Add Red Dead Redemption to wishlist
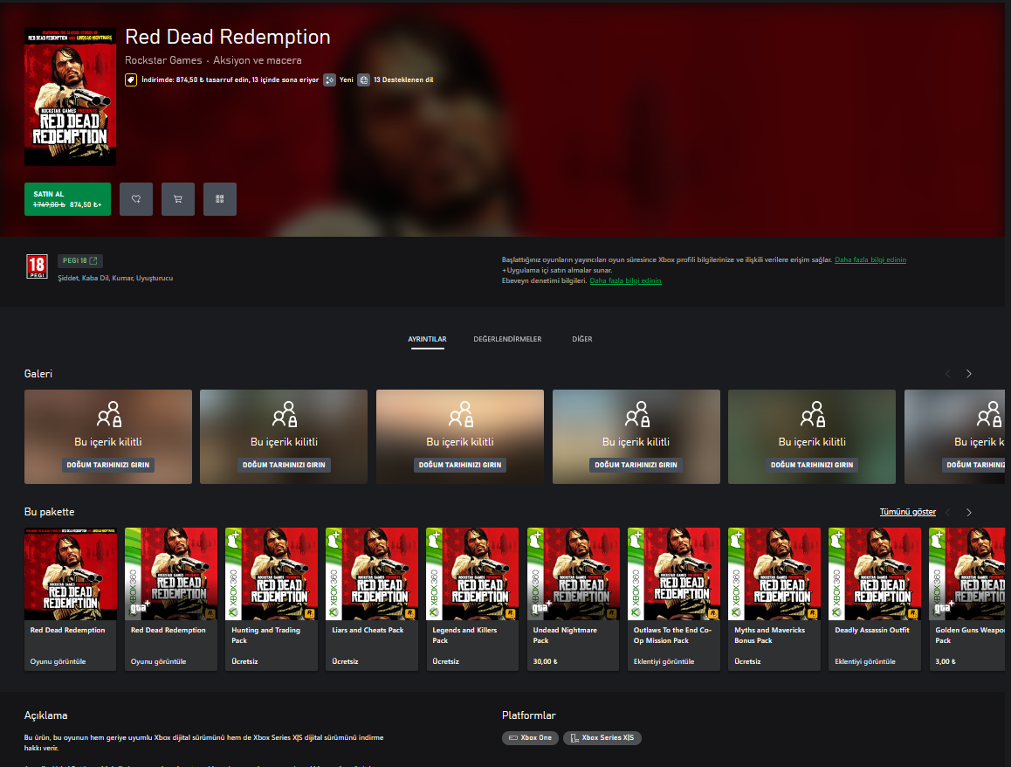The width and height of the screenshot is (1011, 767). click(x=135, y=198)
